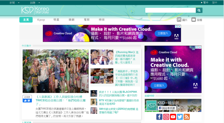Open the BTS V的褲子 headline link
The image size is (224, 123).
[x=119, y=102]
